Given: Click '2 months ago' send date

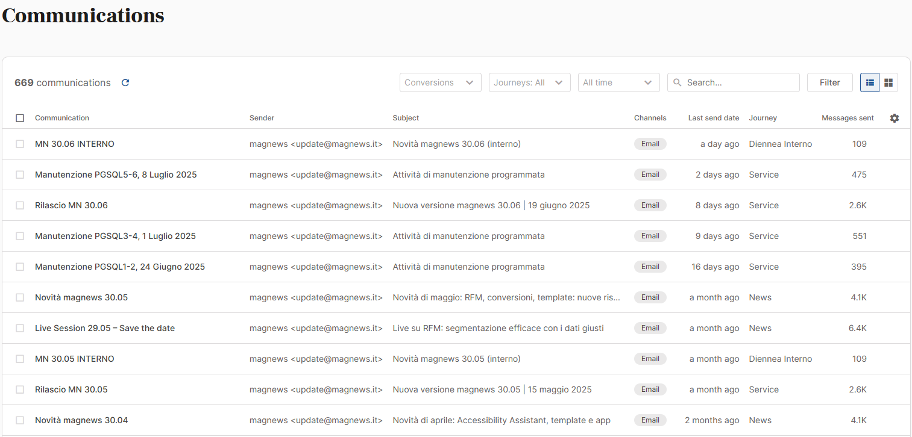Looking at the screenshot, I should (712, 420).
